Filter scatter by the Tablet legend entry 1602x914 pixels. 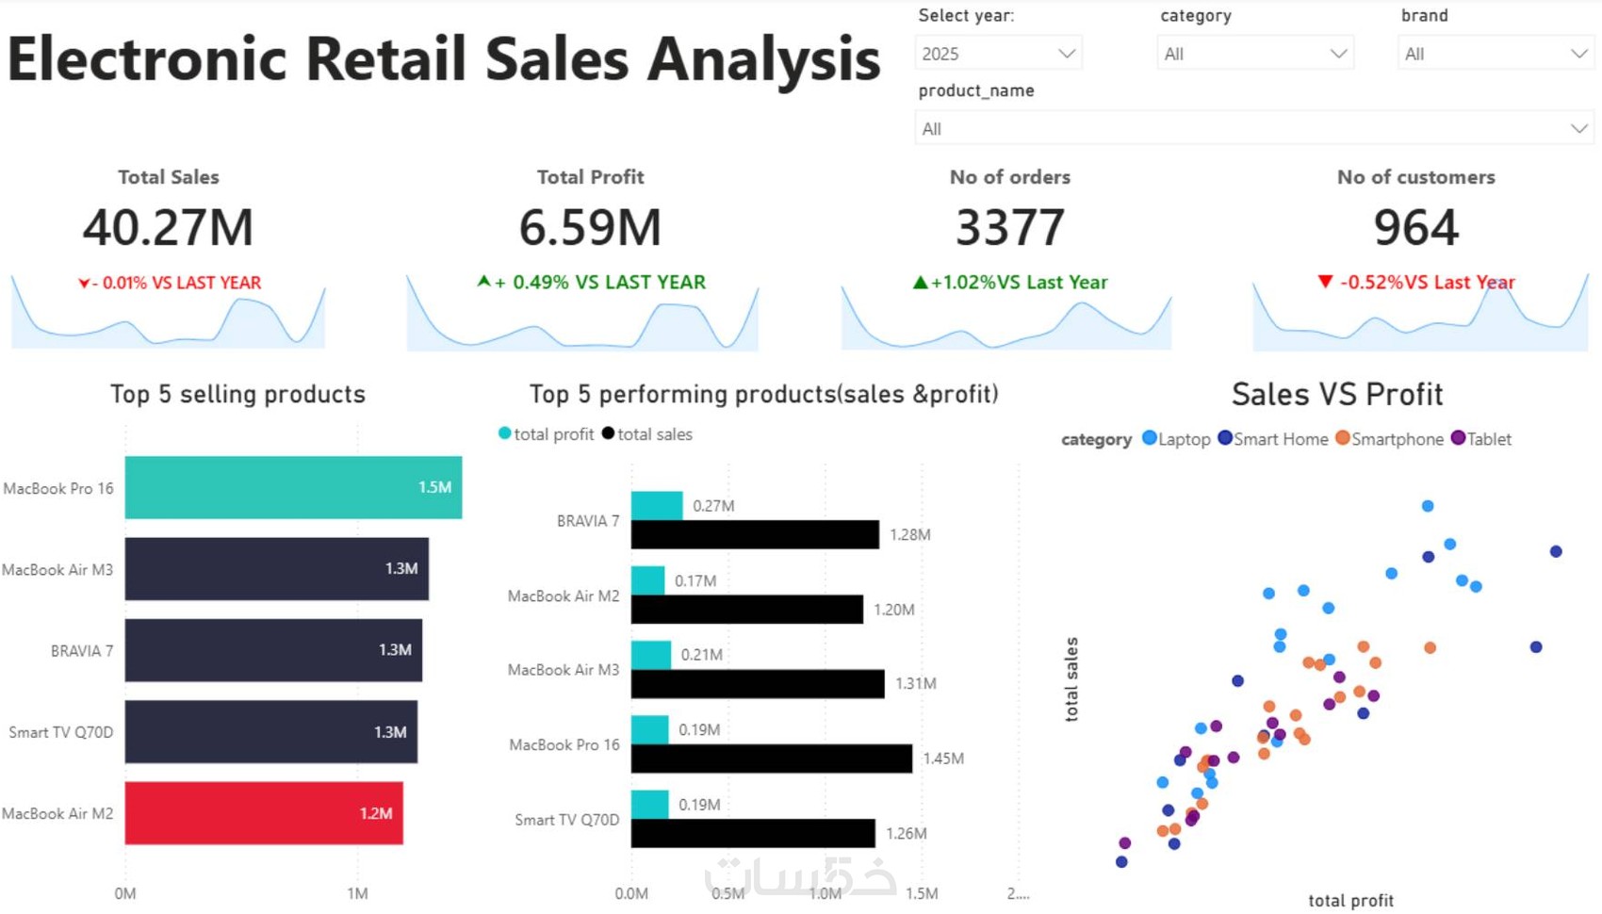pos(1481,439)
